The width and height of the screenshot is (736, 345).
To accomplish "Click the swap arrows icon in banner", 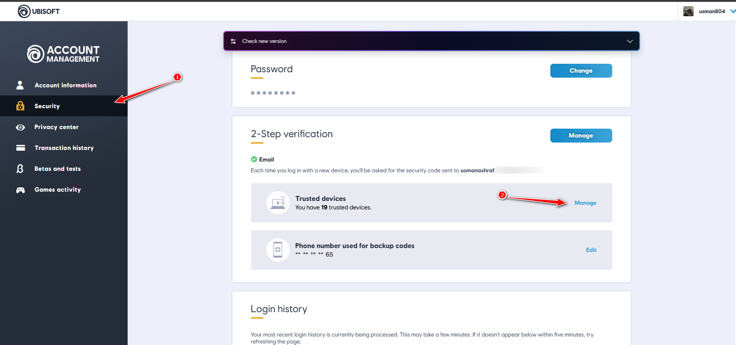I will pyautogui.click(x=233, y=41).
